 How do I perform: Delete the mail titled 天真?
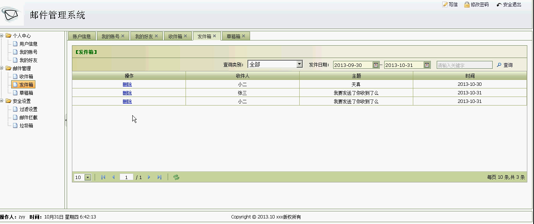(127, 84)
